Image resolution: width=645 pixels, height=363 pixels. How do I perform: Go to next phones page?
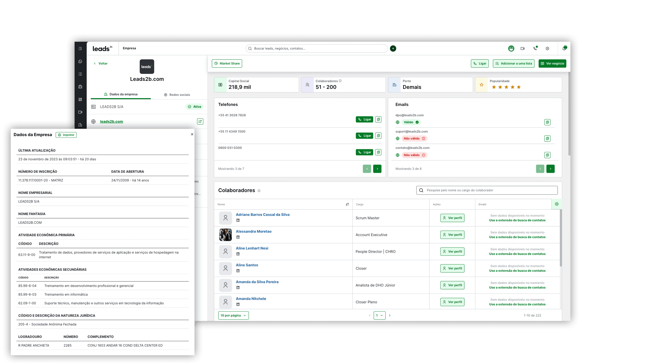click(377, 169)
